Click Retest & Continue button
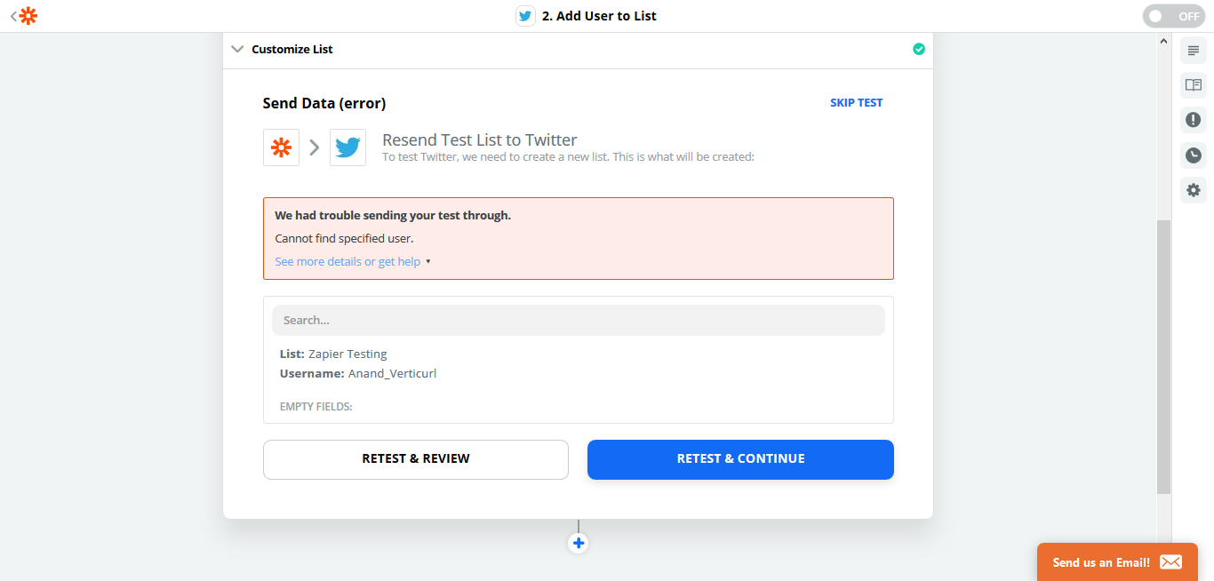 (x=740, y=459)
